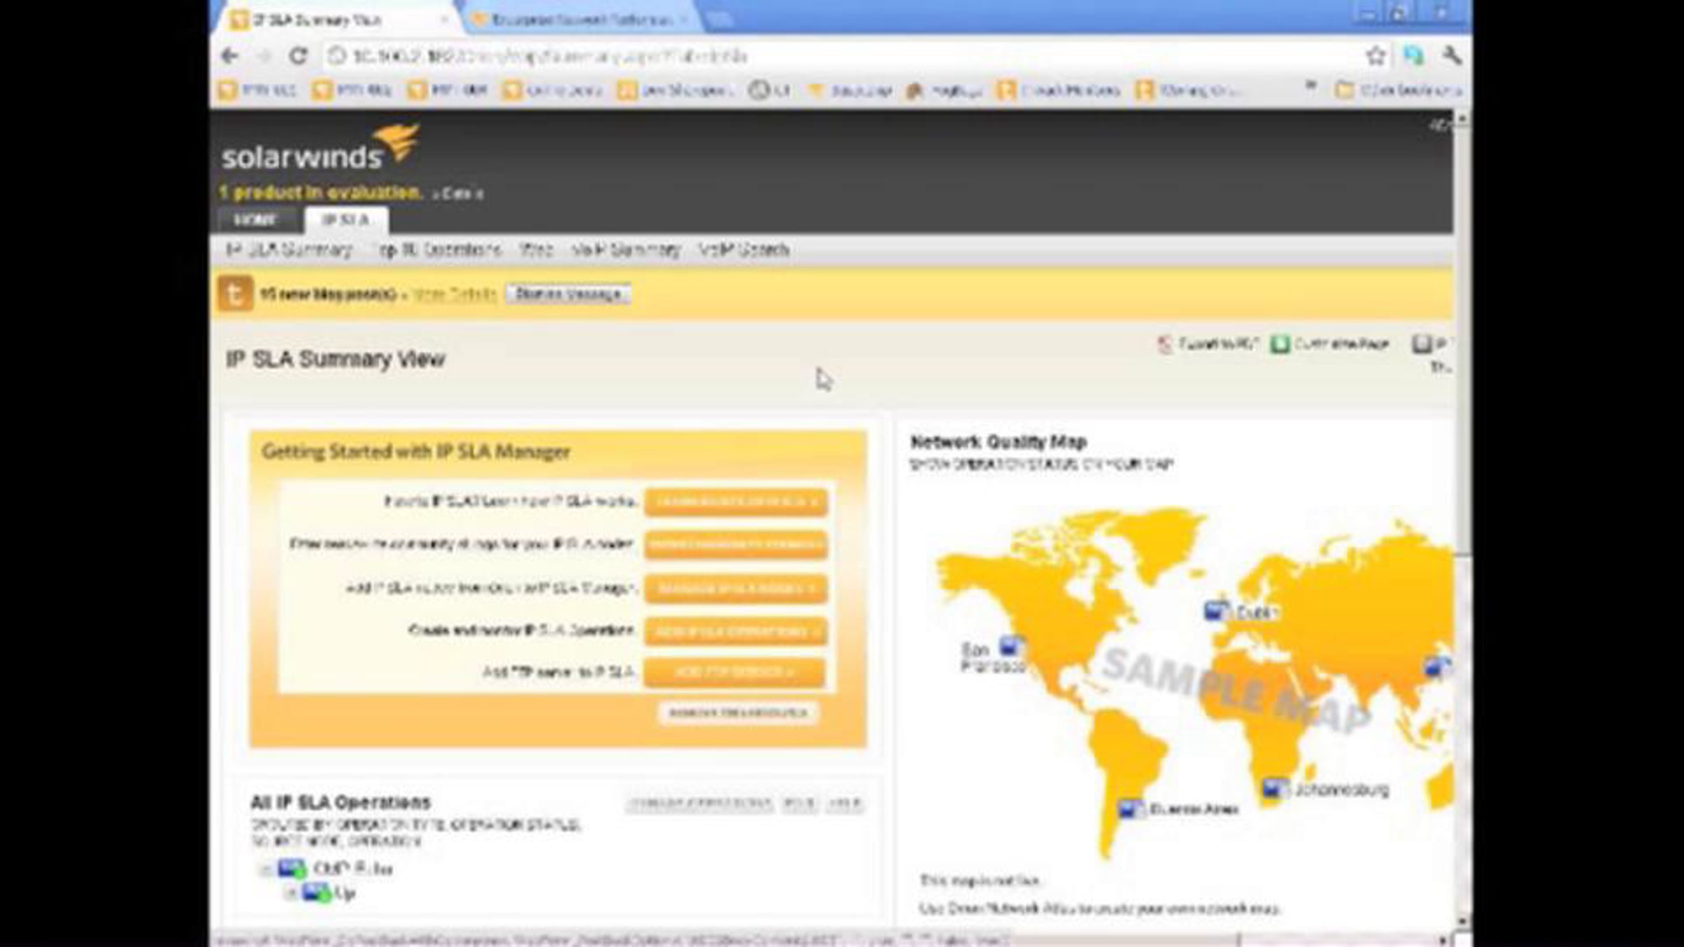Click the top operation type icon in tree
The image size is (1684, 947).
(292, 868)
